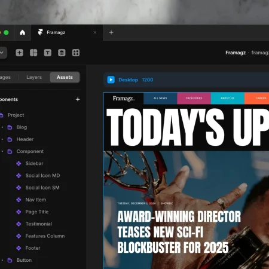269x269 pixels.
Task: Click the Tuesday, December date text
Action: (x=136, y=203)
